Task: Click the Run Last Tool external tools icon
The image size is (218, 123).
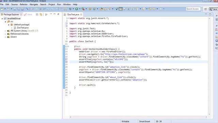Action: [83, 9]
